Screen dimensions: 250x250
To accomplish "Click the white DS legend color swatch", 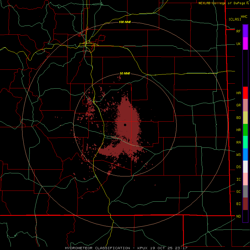I will coord(245,167).
